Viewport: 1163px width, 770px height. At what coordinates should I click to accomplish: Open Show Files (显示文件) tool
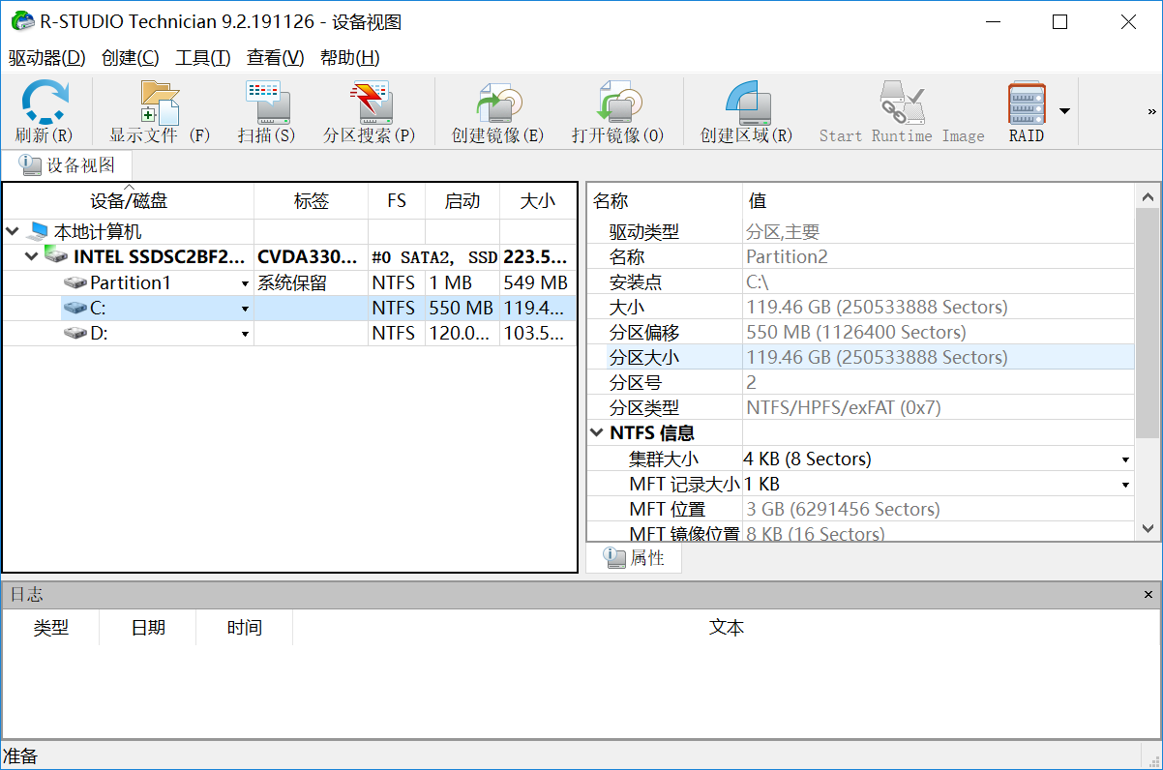[159, 102]
